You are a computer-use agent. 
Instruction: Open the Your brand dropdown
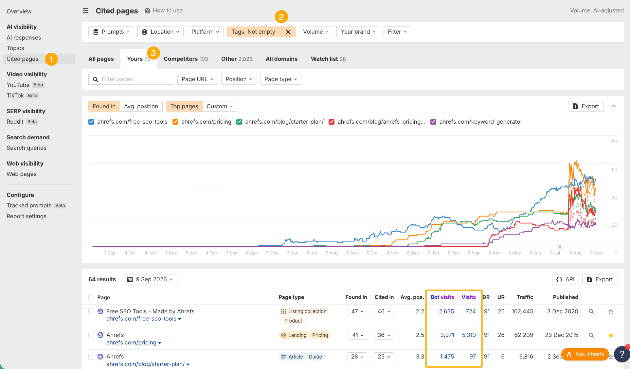click(358, 32)
